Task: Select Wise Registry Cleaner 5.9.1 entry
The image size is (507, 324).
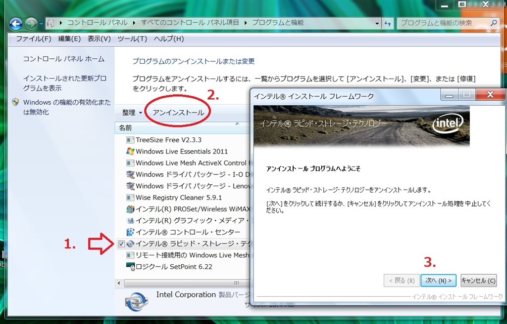Action: [x=178, y=198]
